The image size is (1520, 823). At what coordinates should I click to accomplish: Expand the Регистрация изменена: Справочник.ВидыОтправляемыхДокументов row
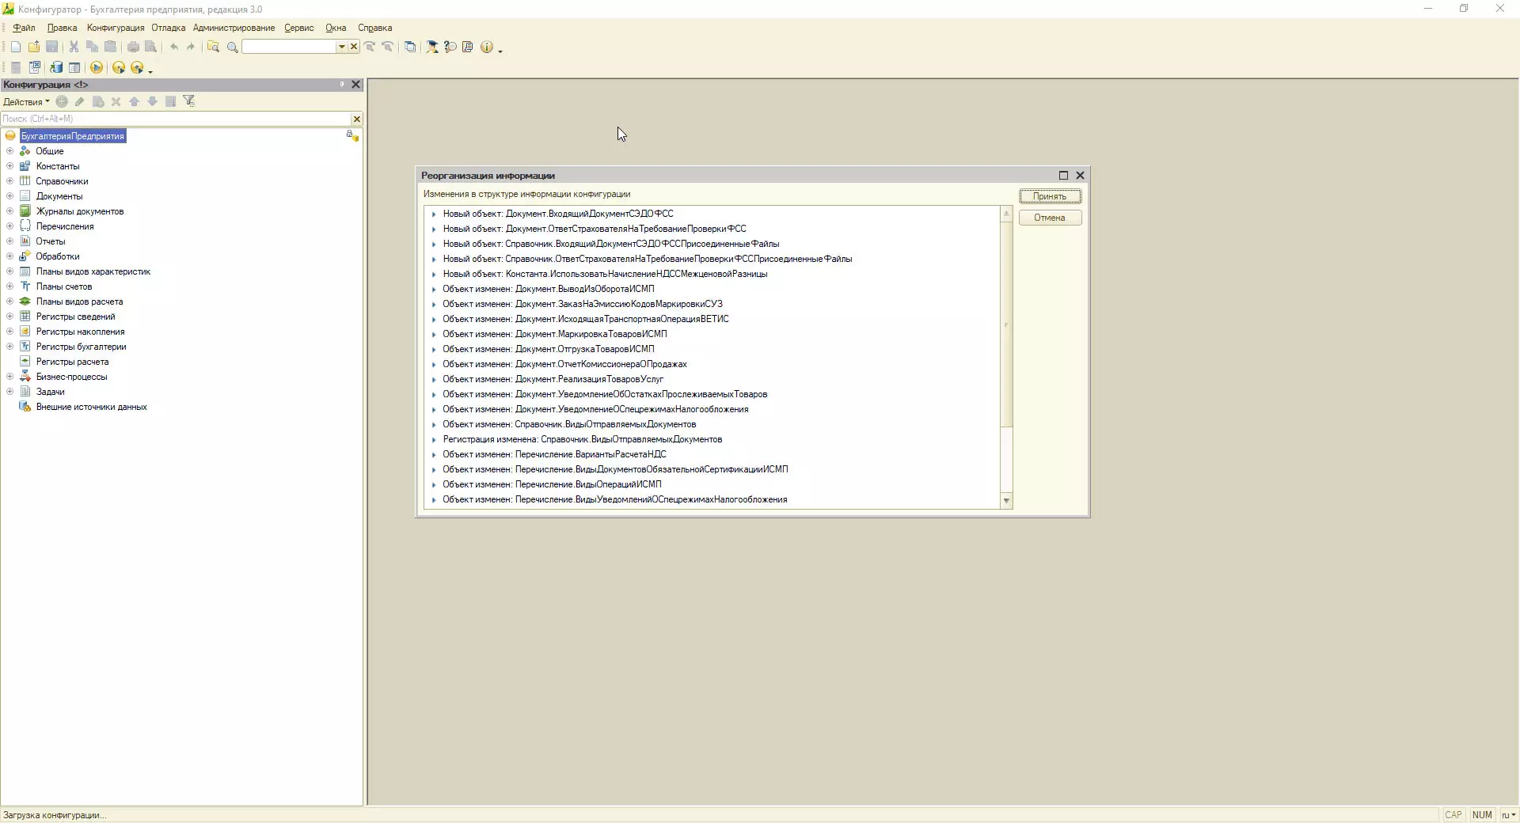coord(434,439)
